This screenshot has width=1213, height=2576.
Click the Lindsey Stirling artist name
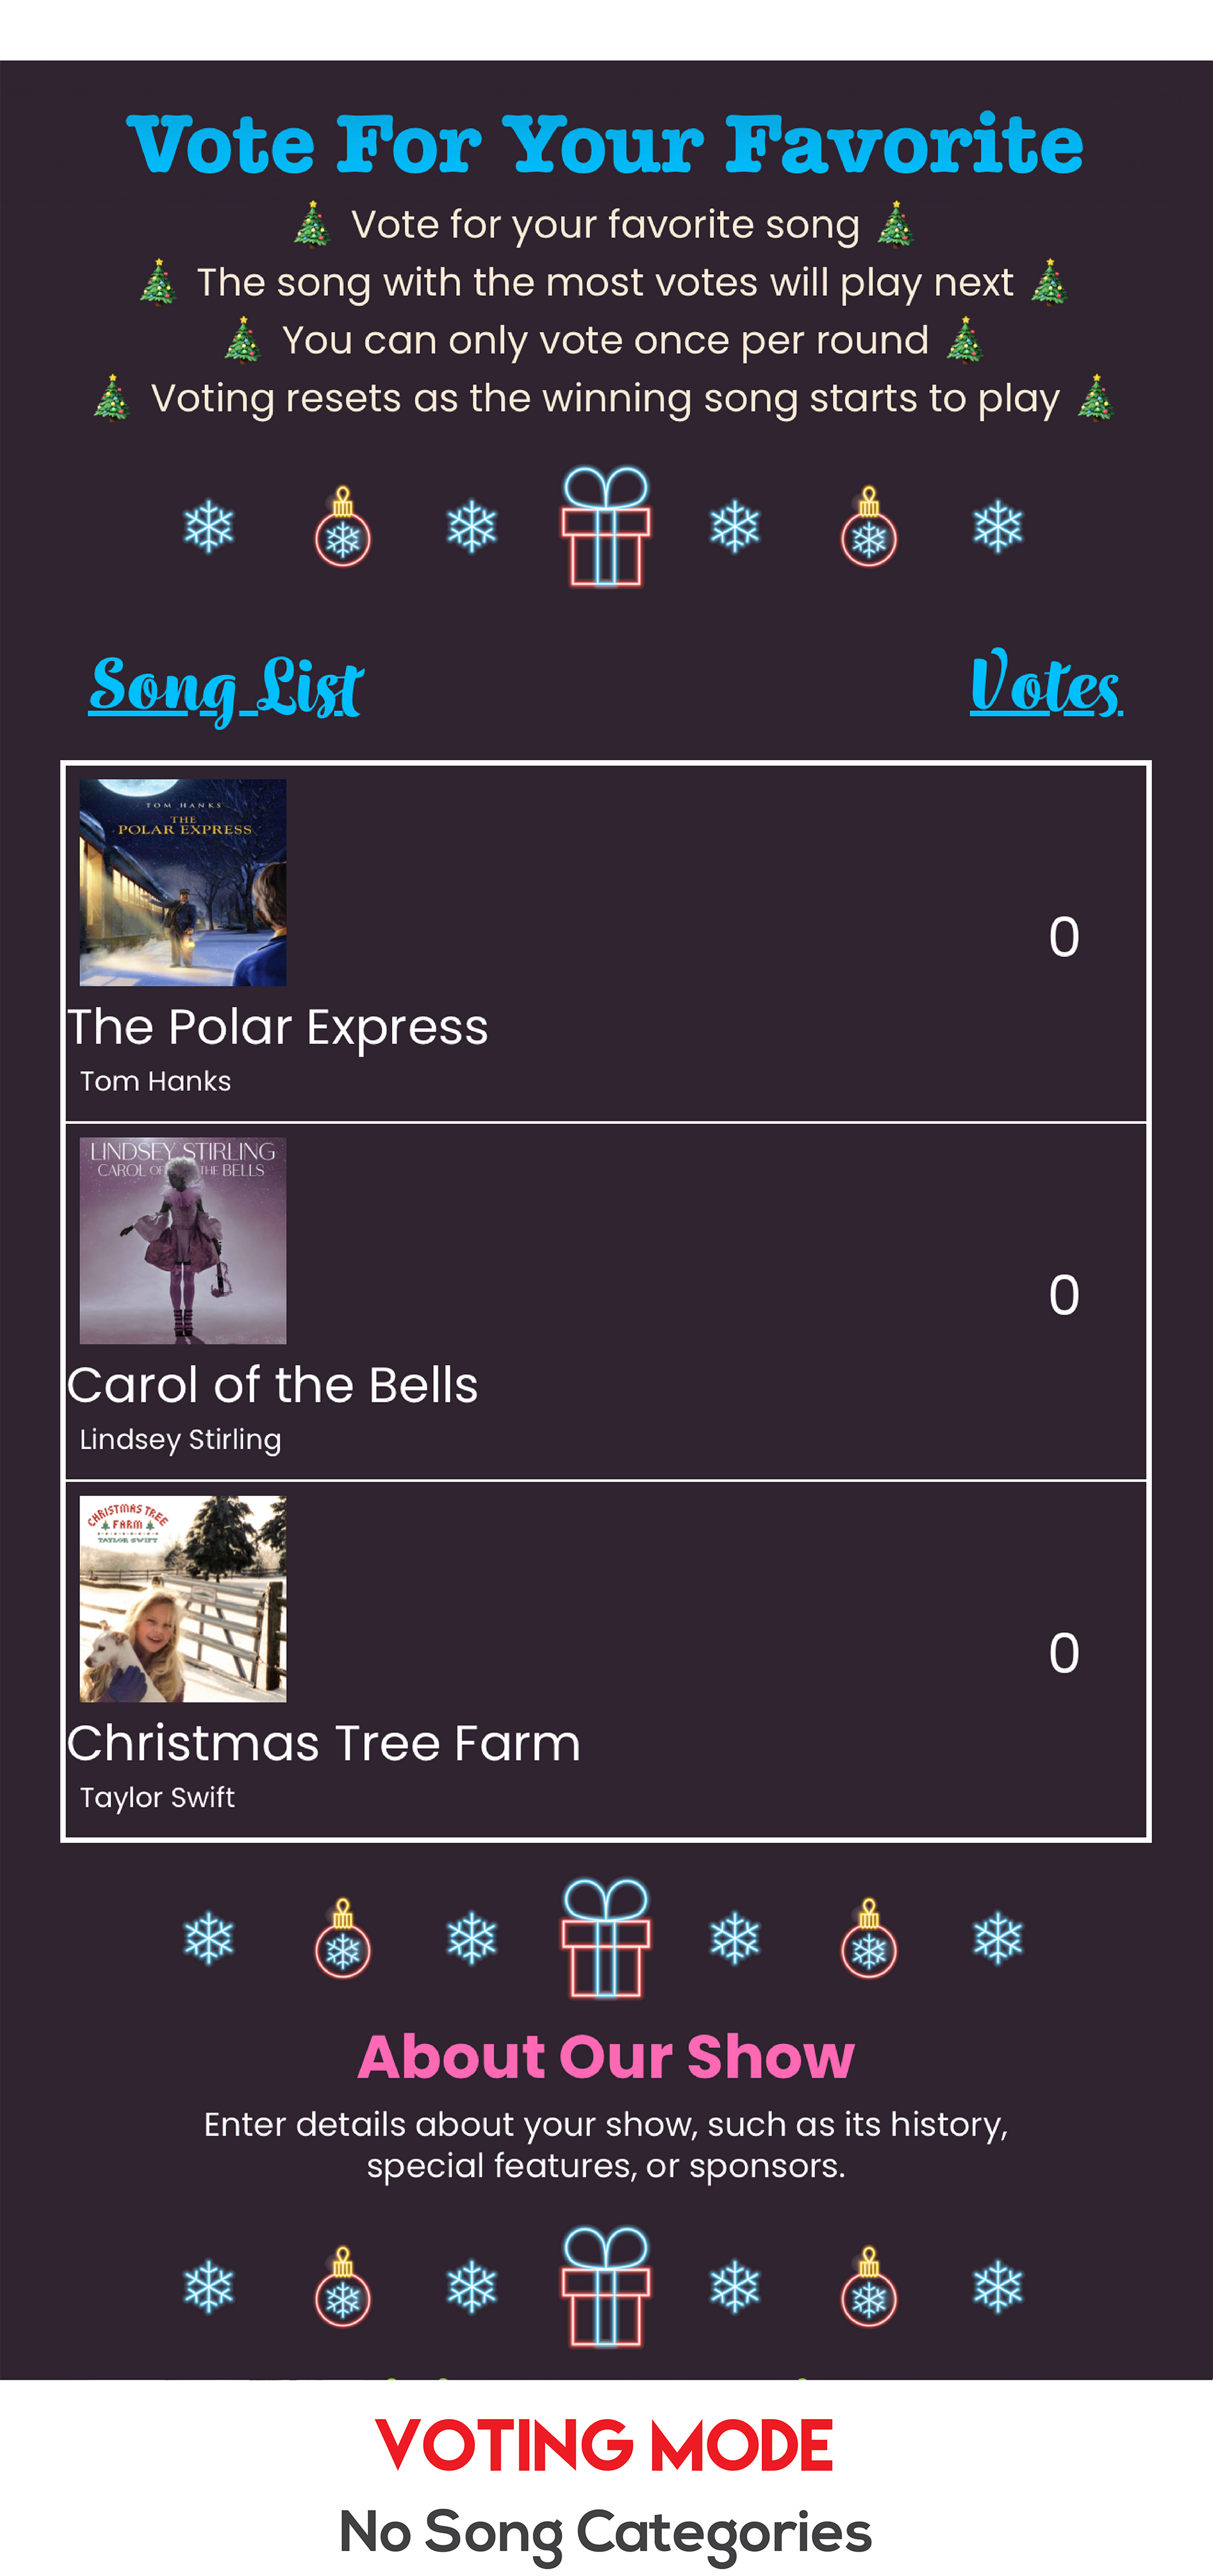pos(180,1439)
